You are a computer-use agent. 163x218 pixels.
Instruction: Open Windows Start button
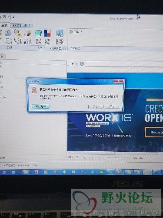pyautogui.click(x=3, y=172)
